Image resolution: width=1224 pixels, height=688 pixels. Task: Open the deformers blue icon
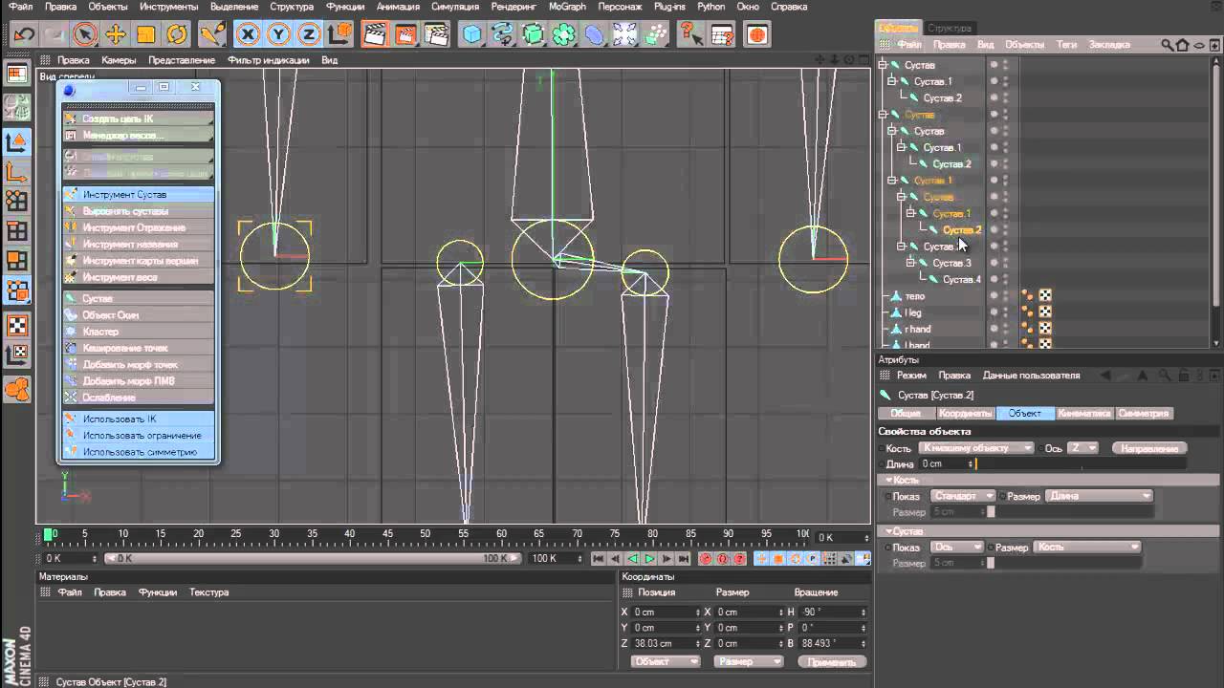tap(595, 35)
